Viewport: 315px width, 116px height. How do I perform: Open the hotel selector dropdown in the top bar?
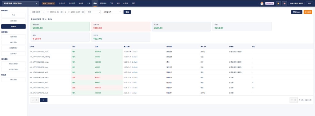pyautogui.click(x=20, y=3)
